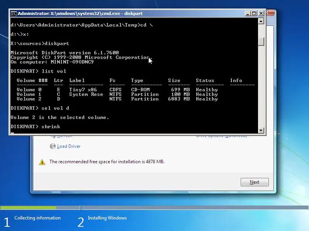Click the 'Label' column header

click(x=77, y=80)
